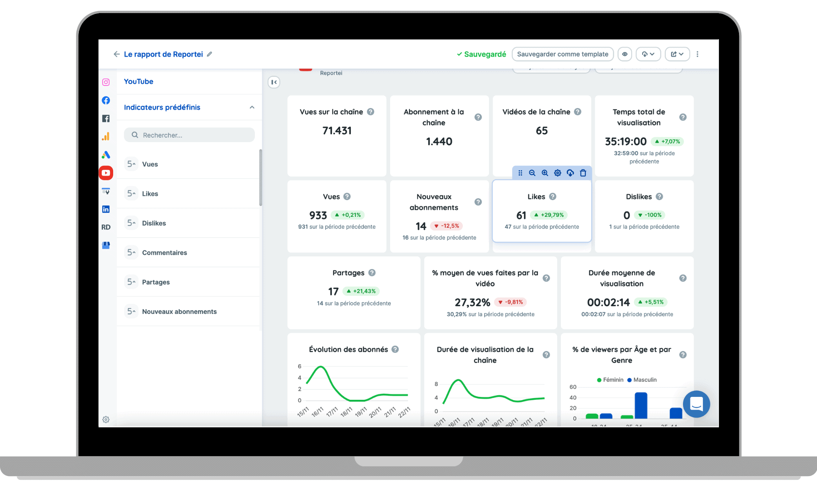Show help for Dislikes metric
Viewport: 817px width, 490px height.
[x=659, y=197]
